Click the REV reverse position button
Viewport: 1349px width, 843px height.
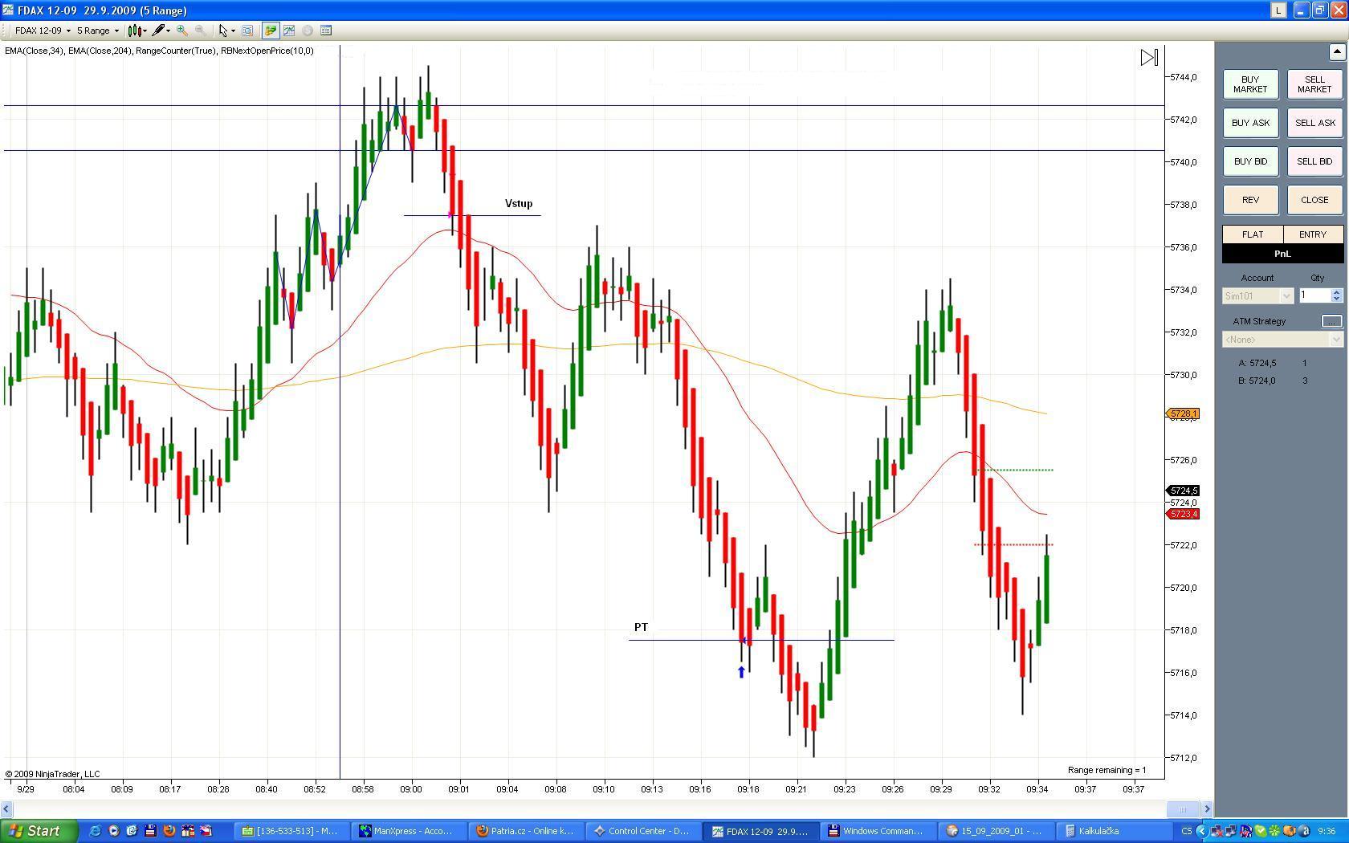(1250, 200)
